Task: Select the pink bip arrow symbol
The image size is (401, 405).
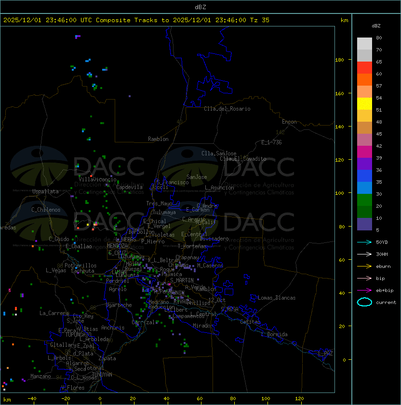Action: click(x=364, y=278)
